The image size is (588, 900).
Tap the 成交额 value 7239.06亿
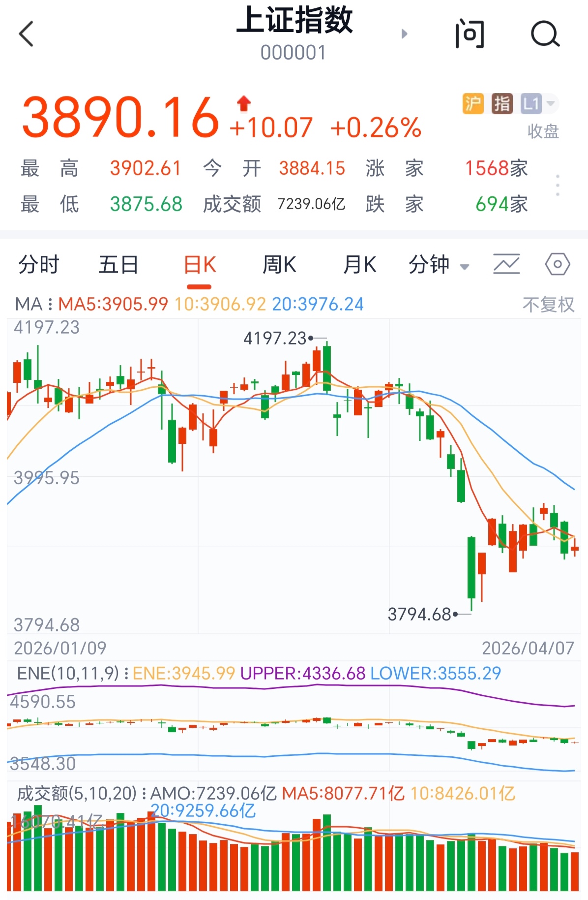[x=311, y=204]
